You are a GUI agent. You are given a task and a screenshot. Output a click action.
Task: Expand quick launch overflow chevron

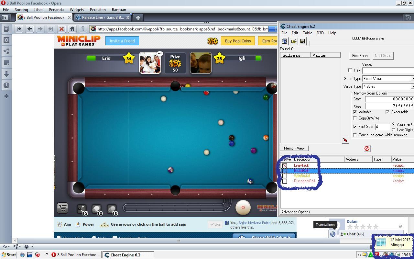click(47, 254)
